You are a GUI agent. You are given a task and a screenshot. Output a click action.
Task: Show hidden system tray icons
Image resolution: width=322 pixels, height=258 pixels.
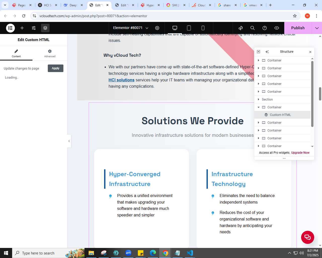click(x=289, y=253)
